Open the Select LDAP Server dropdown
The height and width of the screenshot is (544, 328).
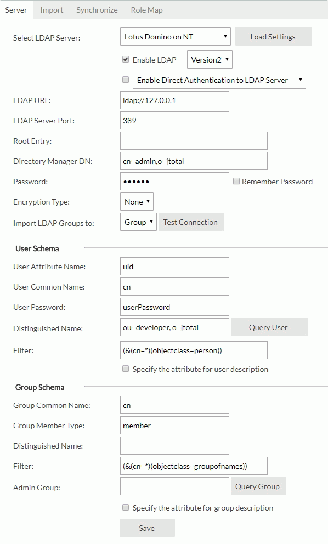point(174,36)
